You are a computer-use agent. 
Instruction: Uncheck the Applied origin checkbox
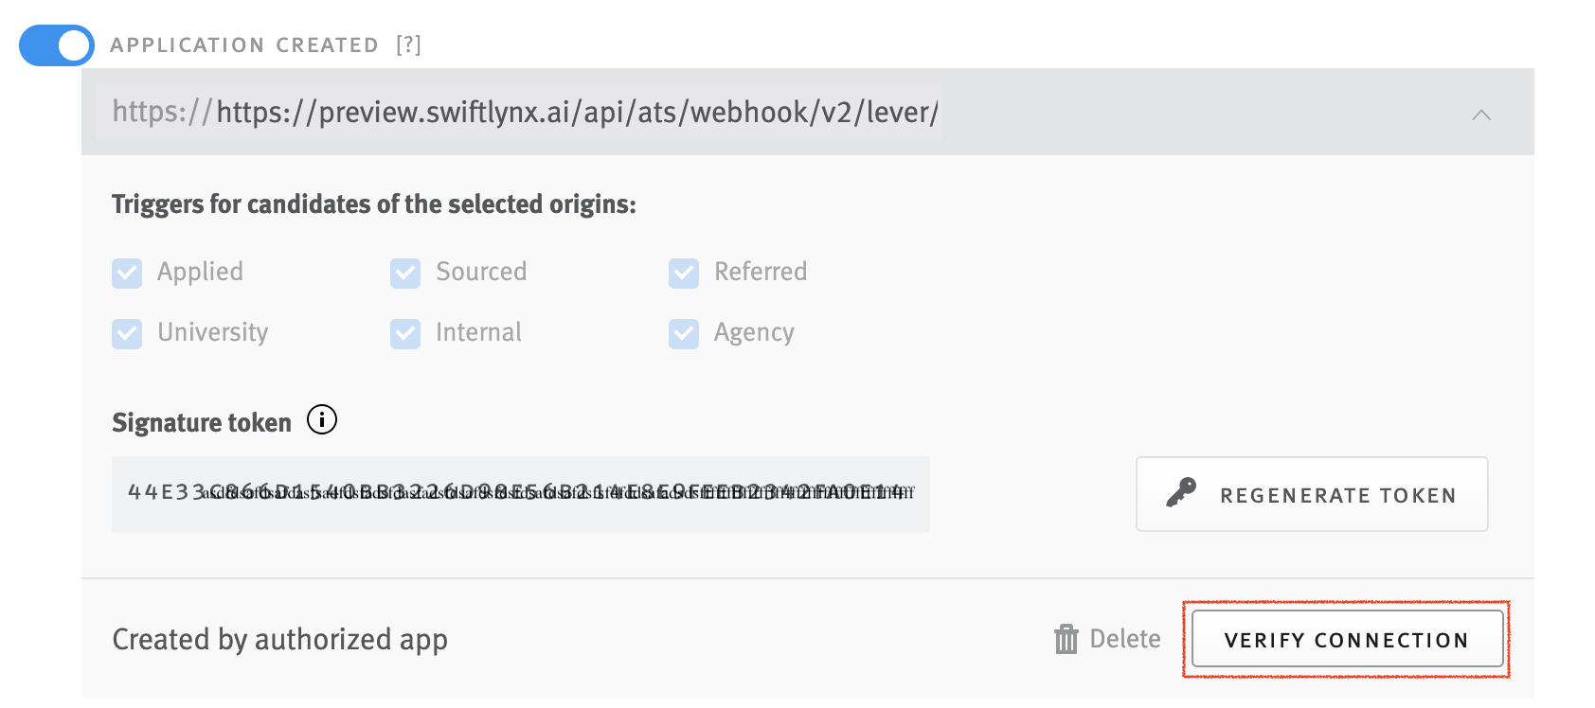127,273
